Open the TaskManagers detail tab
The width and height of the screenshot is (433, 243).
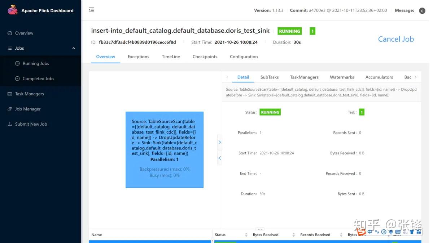[304, 77]
